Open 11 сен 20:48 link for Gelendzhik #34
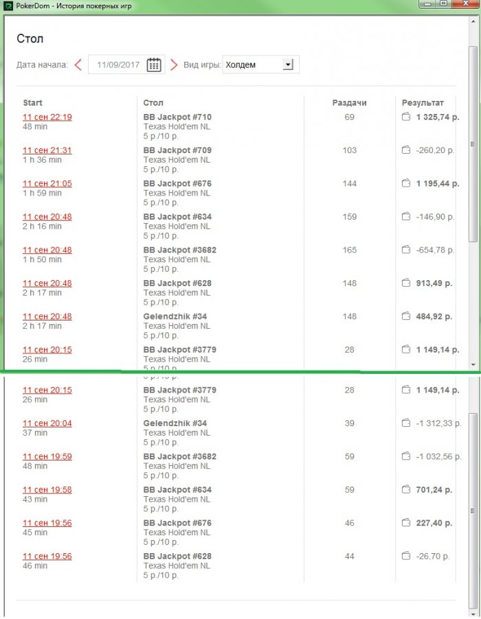 pos(47,316)
